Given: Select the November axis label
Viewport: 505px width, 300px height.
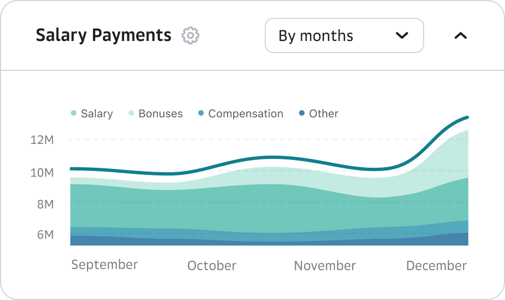Looking at the screenshot, I should (x=325, y=266).
